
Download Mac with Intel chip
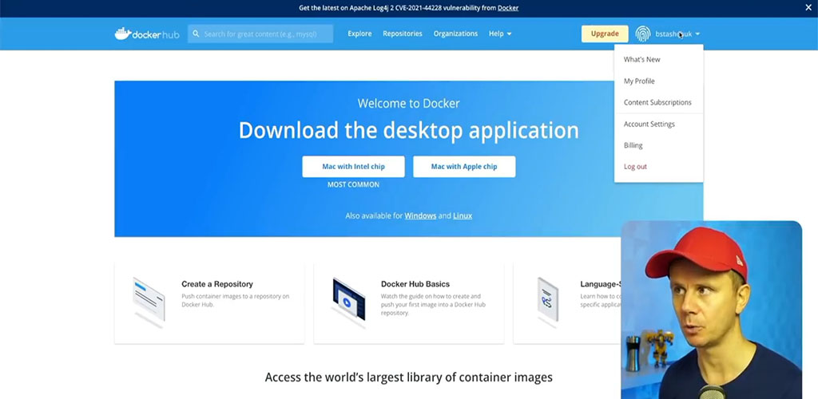[353, 167]
